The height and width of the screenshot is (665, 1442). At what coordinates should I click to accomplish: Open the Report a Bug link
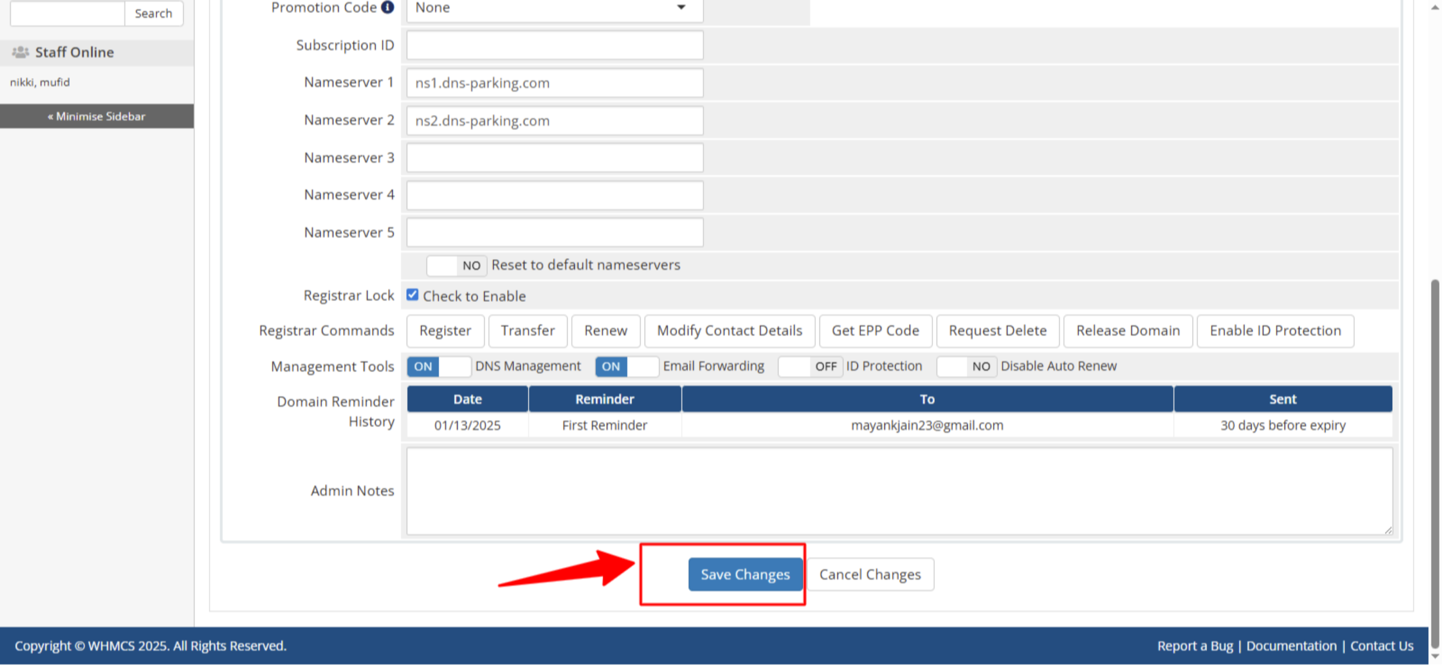coord(1195,645)
